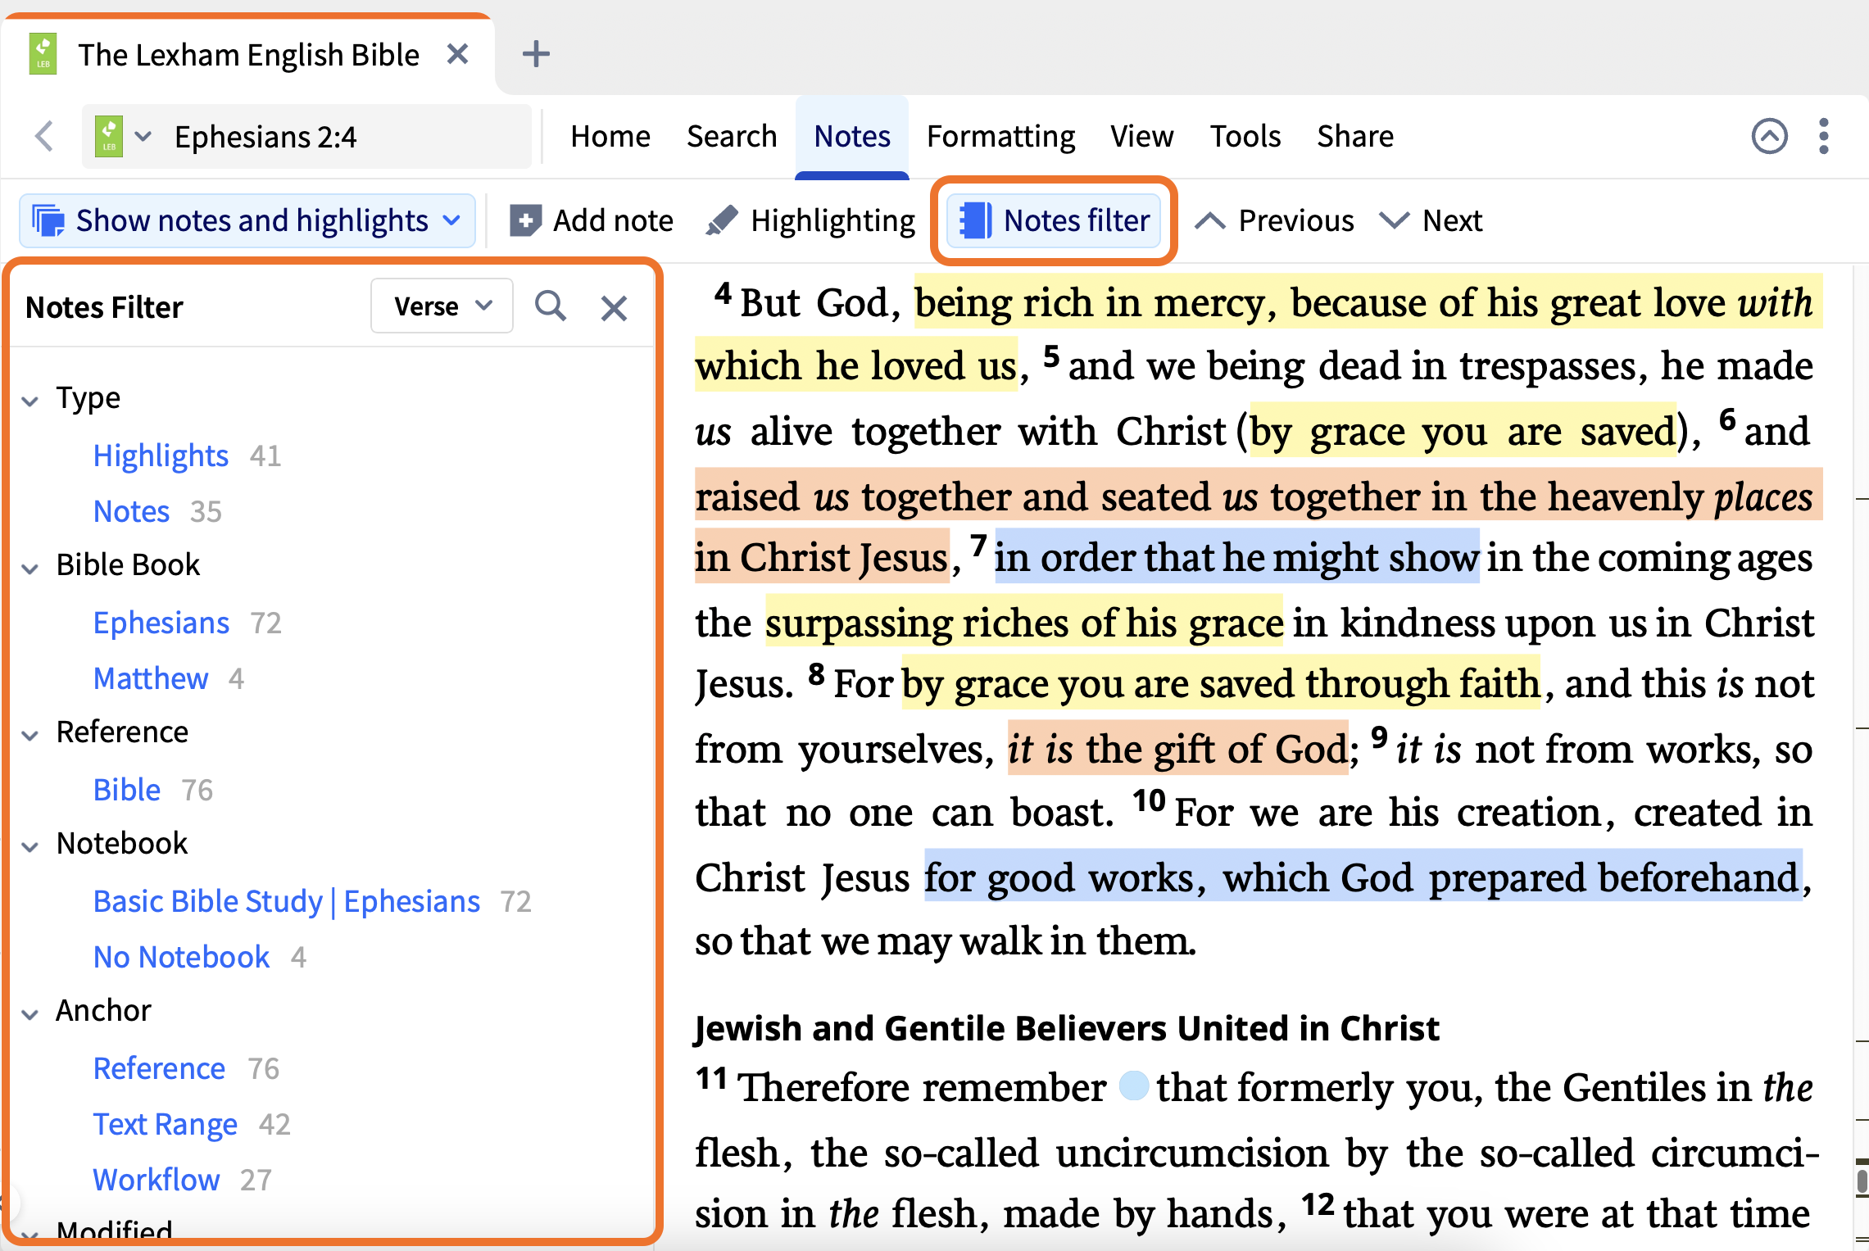Select the Notes menu tab
The width and height of the screenshot is (1869, 1251).
(x=852, y=136)
